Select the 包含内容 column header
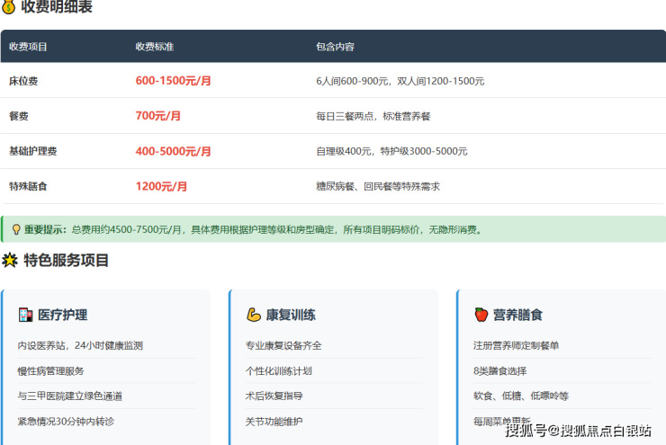 pos(335,46)
